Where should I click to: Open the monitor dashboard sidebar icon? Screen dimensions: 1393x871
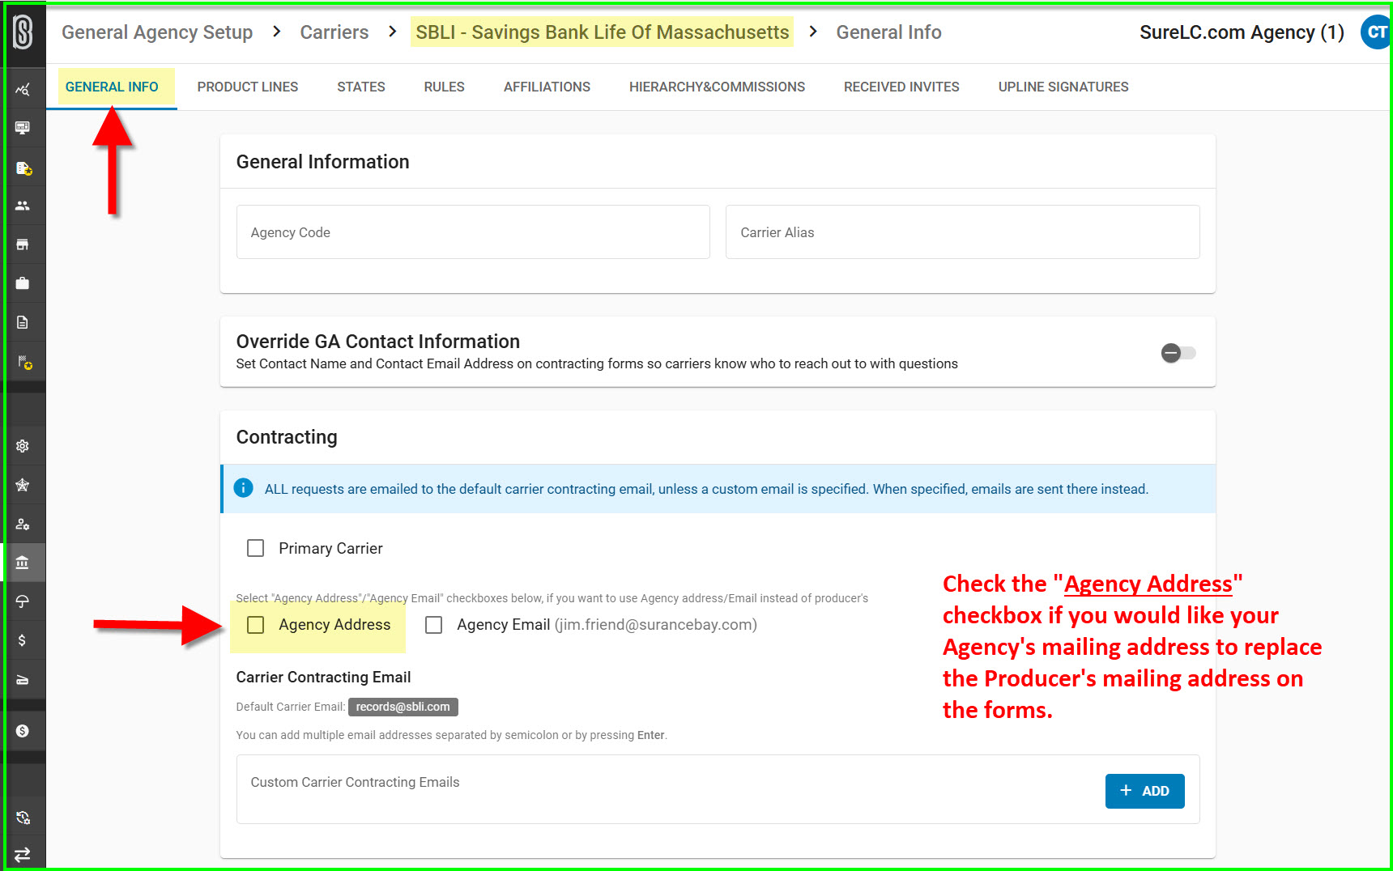pos(23,128)
